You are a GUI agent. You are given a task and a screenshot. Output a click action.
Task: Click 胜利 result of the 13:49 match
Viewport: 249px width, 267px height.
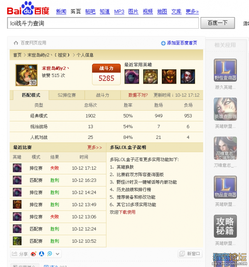tap(55, 204)
